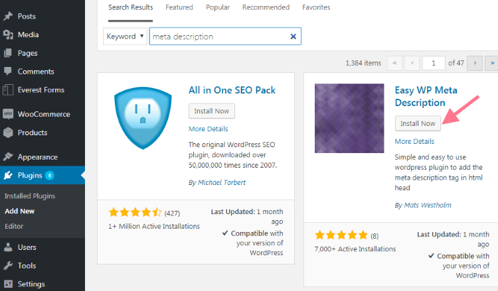The width and height of the screenshot is (498, 291).
Task: Open author Mats Westholm link
Action: pos(428,205)
